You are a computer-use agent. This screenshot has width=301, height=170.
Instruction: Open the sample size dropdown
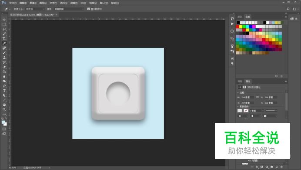(x=35, y=9)
